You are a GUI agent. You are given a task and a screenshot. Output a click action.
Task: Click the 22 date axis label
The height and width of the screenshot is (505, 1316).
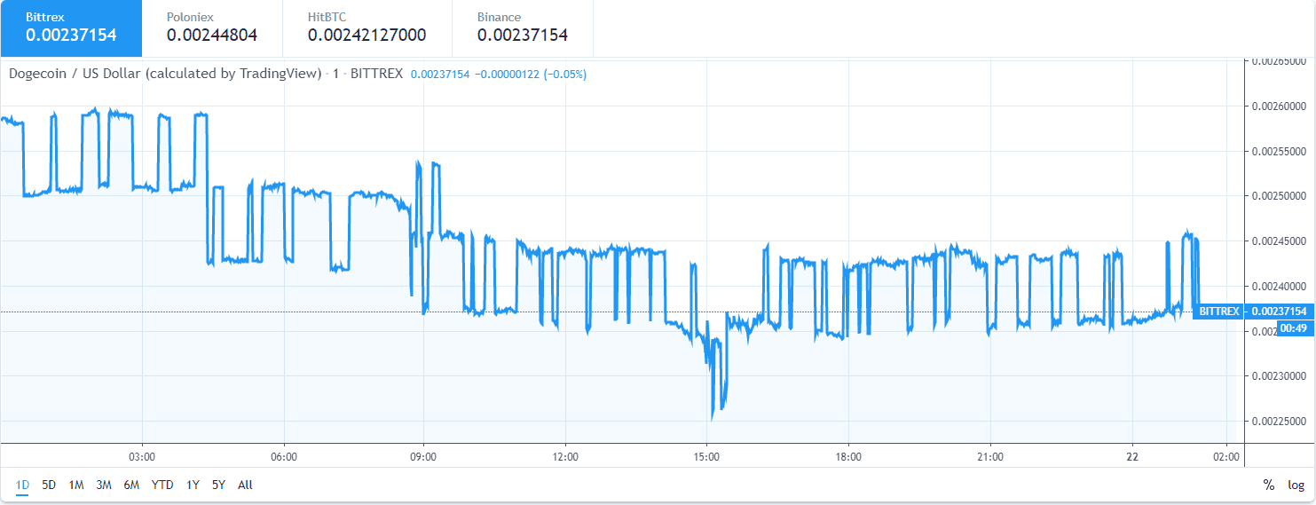click(1132, 457)
